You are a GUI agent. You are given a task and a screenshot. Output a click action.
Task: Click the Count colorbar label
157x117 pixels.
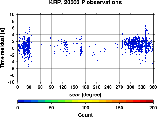(85, 115)
